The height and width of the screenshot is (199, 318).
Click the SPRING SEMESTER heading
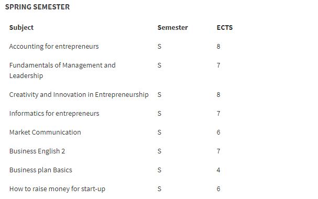[37, 7]
